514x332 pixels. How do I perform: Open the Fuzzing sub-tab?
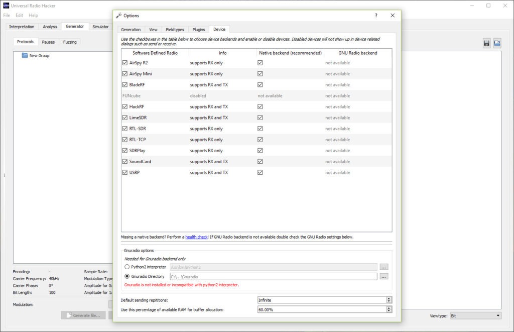70,42
